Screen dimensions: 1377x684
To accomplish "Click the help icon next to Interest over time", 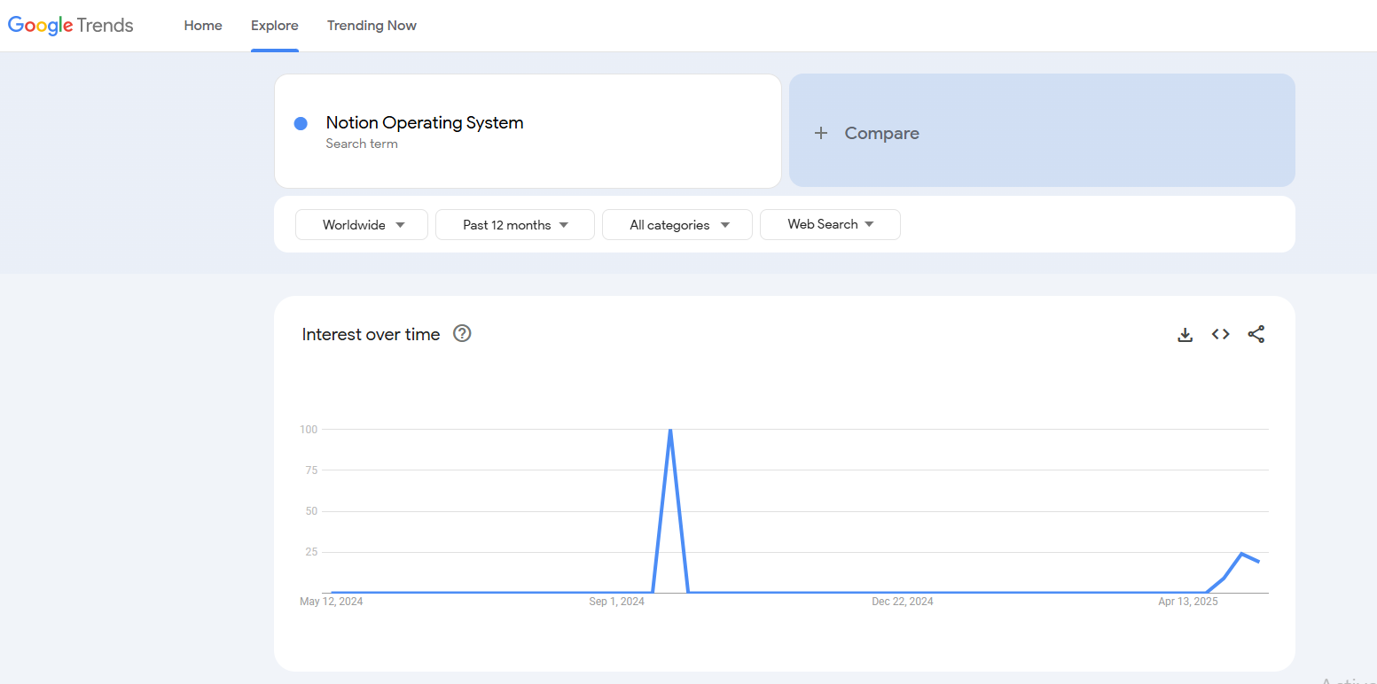I will [x=462, y=334].
